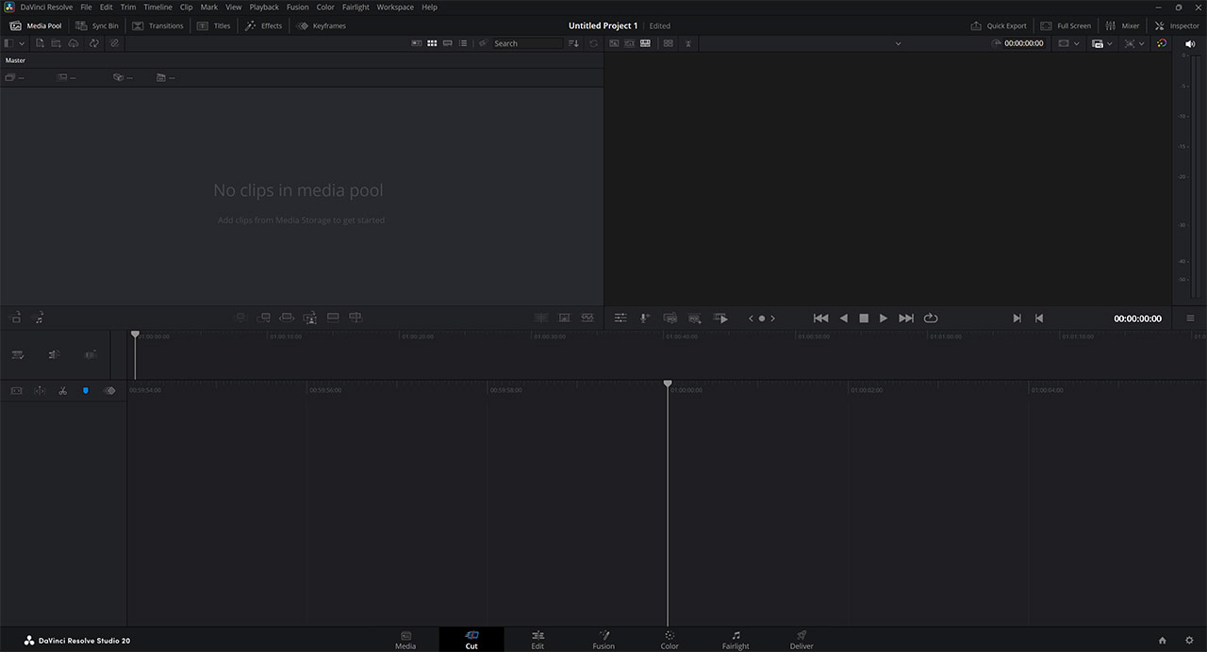This screenshot has height=652, width=1207.
Task: Click the color wheel icon above viewer
Action: click(1162, 43)
